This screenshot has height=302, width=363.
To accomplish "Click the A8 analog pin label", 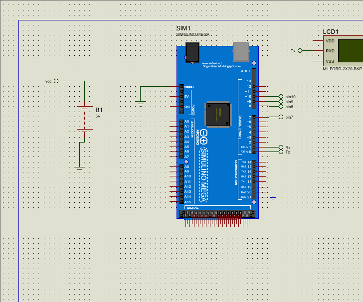I will 186,166.
